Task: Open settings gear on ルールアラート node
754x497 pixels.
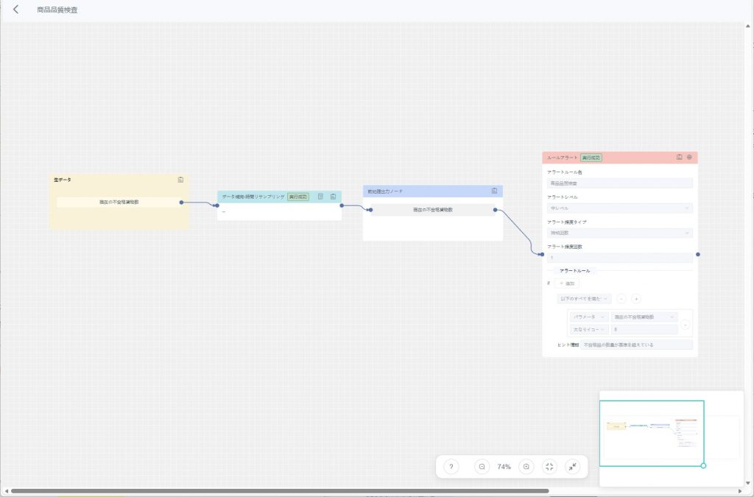Action: [x=689, y=157]
